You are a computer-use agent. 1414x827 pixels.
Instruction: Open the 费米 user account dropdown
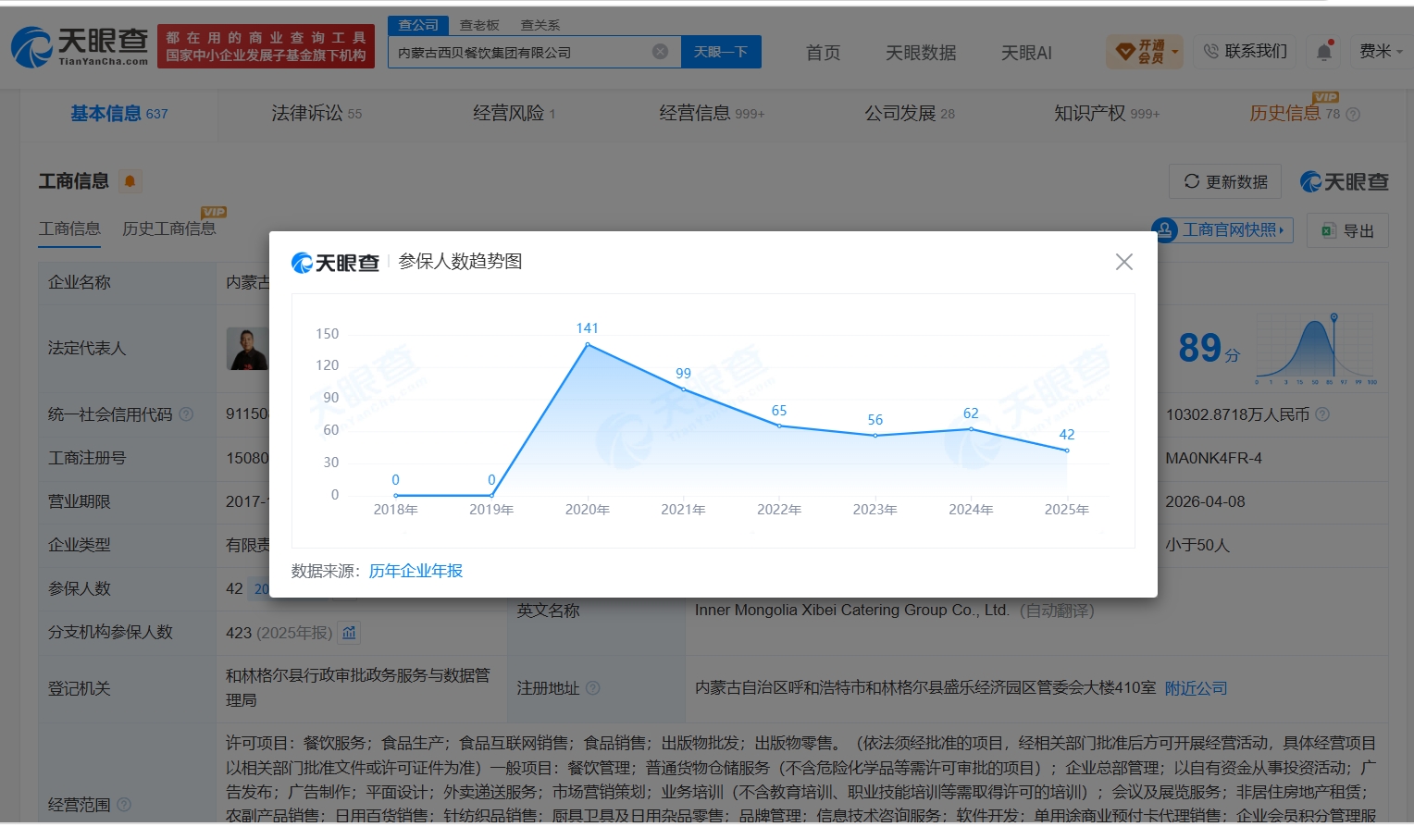tap(1381, 52)
